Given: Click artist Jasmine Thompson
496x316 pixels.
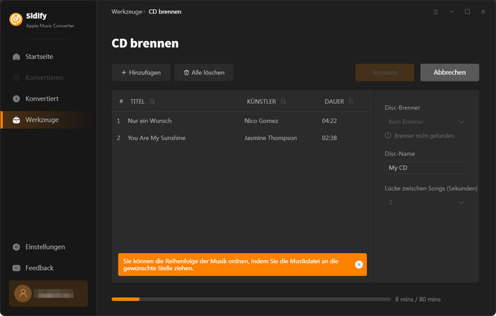Looking at the screenshot, I should point(271,138).
